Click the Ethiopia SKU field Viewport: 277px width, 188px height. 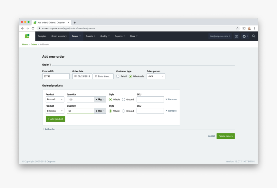(x=150, y=111)
